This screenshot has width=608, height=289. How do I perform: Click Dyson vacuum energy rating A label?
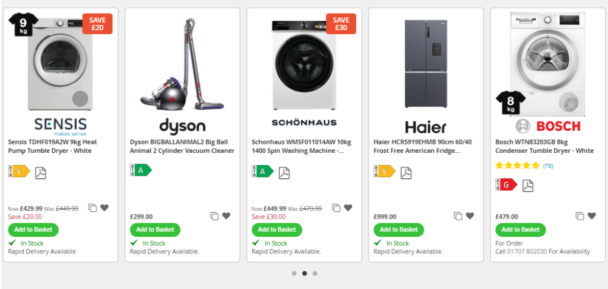pyautogui.click(x=141, y=170)
